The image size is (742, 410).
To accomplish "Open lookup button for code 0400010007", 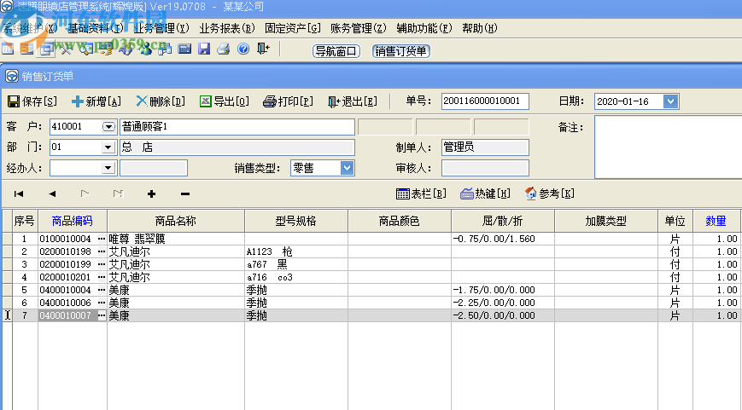I will [102, 315].
